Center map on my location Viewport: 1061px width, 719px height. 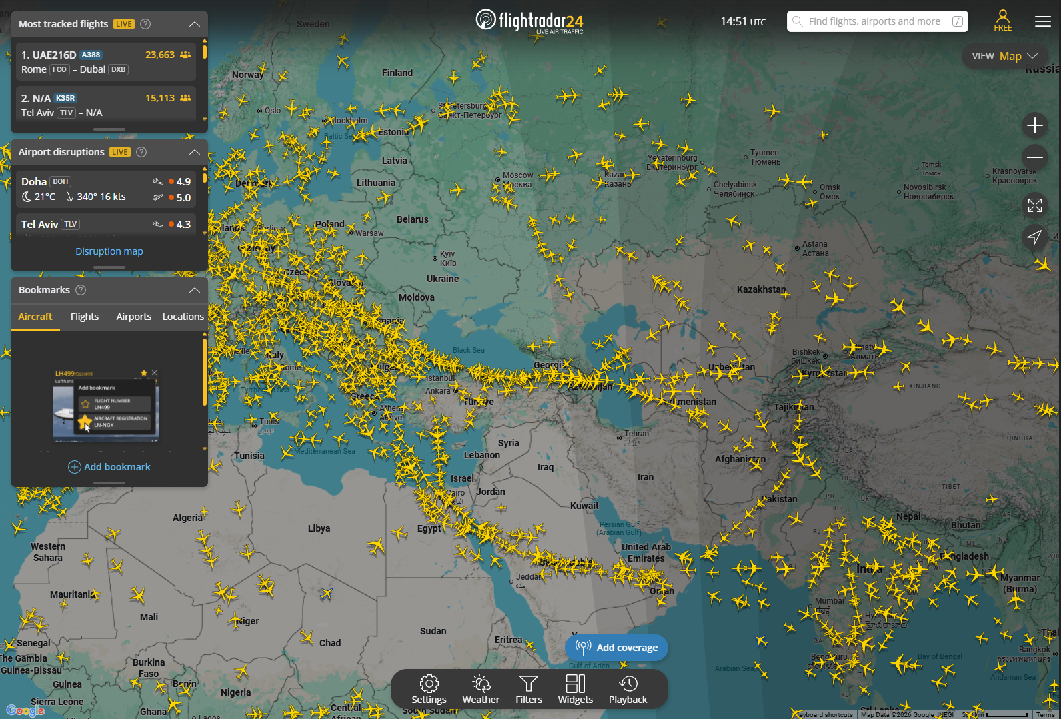[x=1035, y=237]
